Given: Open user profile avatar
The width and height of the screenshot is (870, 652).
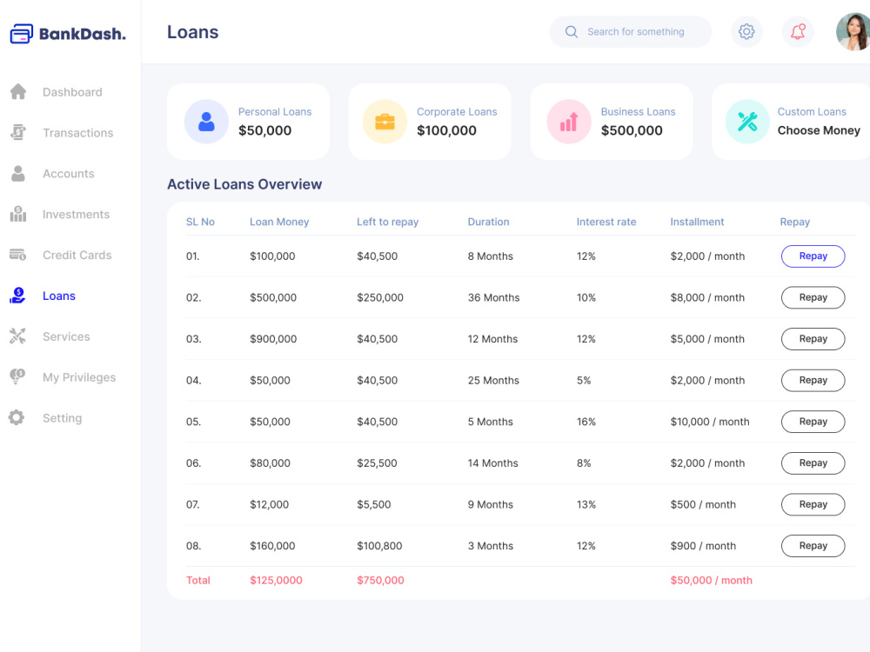Looking at the screenshot, I should click(x=853, y=31).
